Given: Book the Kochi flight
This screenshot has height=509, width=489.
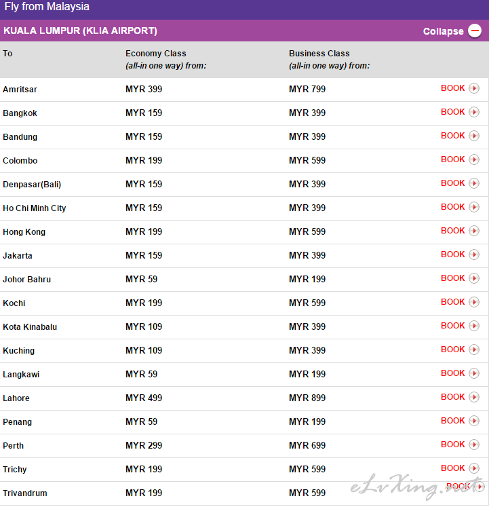Looking at the screenshot, I should (x=452, y=302).
